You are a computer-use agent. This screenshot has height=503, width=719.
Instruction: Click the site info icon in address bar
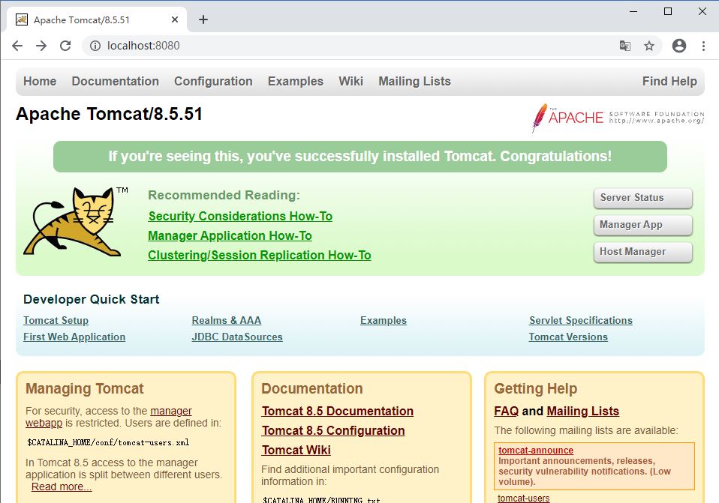[x=95, y=45]
